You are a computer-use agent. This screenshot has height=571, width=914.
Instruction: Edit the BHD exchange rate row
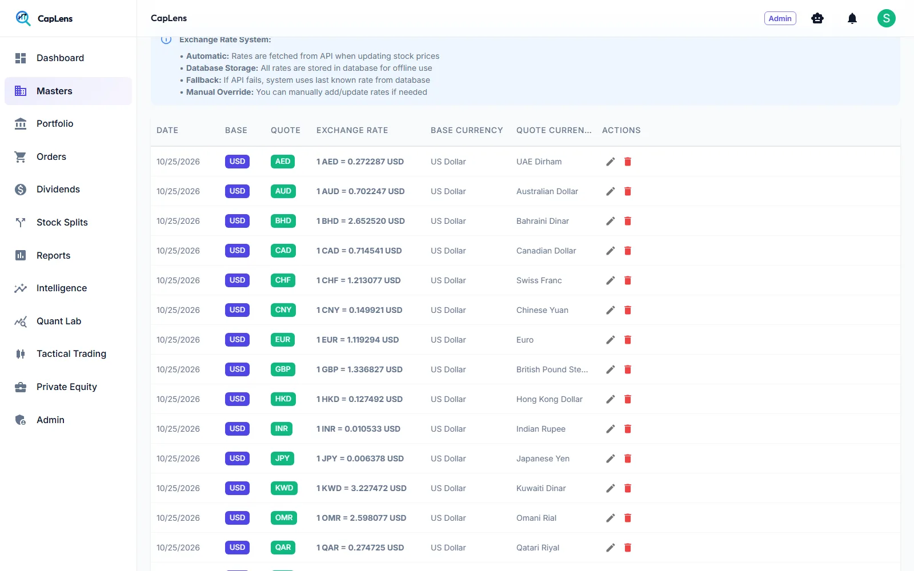point(611,221)
